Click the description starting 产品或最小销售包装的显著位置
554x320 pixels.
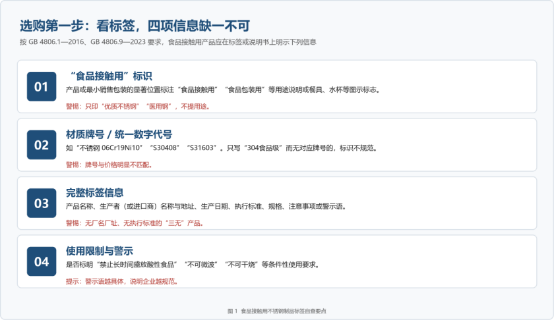click(224, 90)
